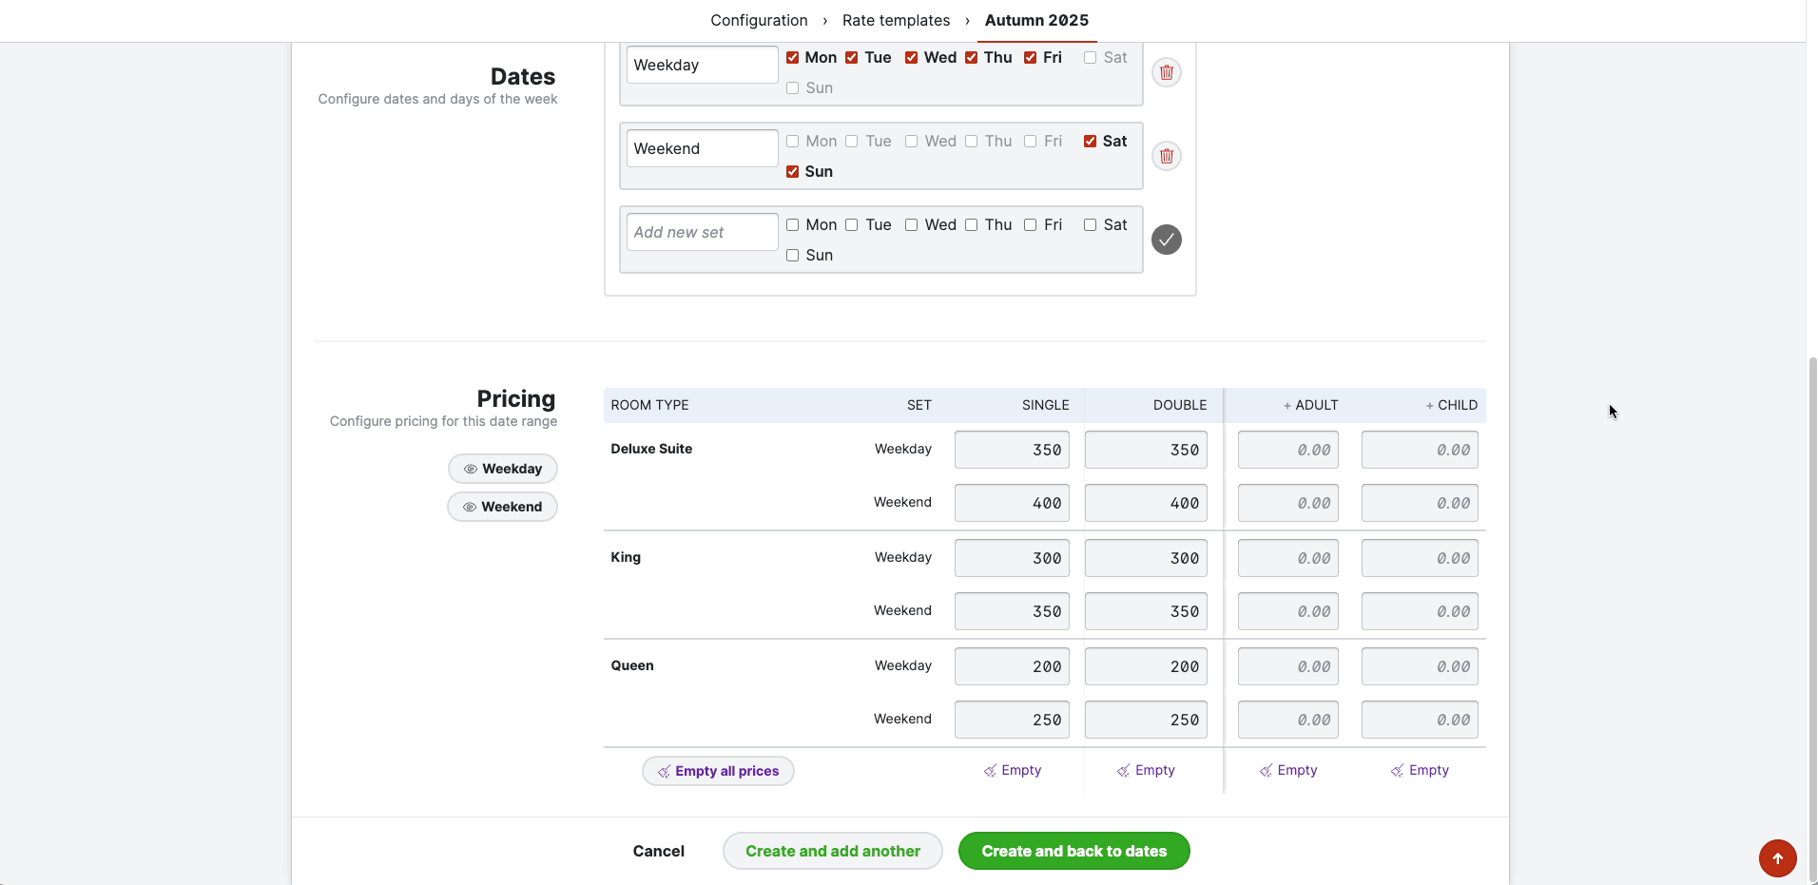Confirm the new set checkmark button
Screen dimensions: 1818x885
[1167, 240]
